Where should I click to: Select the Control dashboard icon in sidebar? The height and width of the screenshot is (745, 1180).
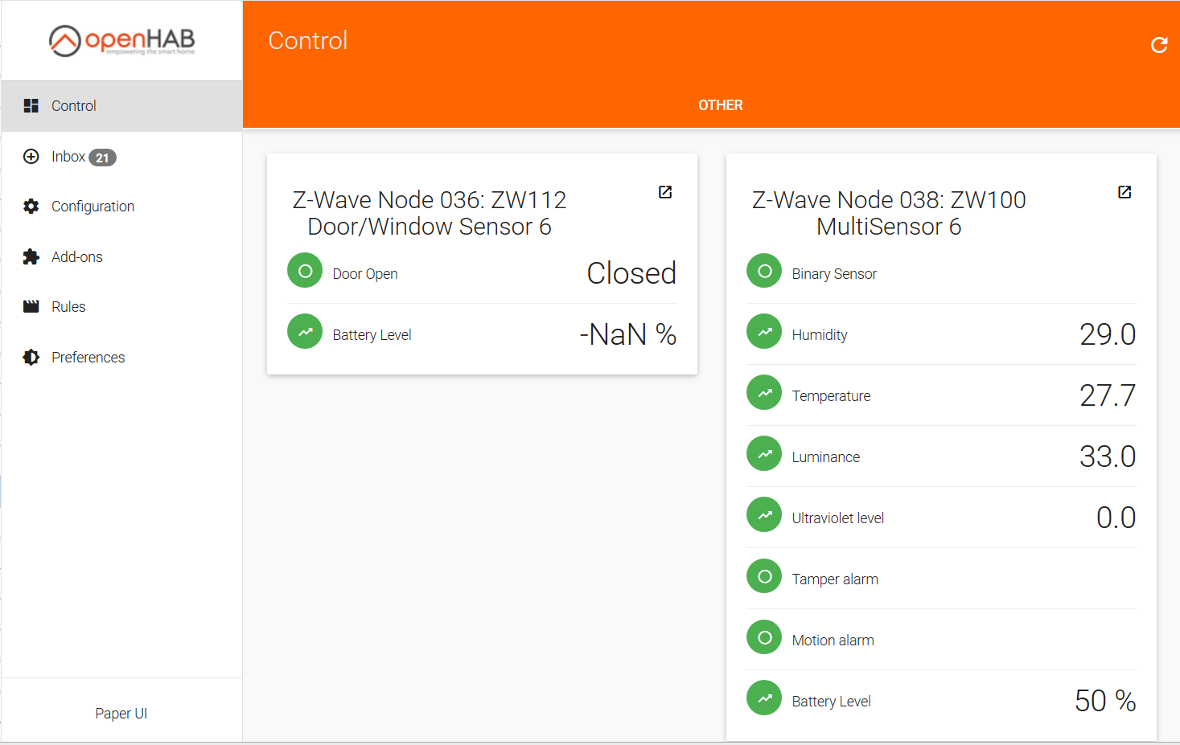[x=31, y=105]
